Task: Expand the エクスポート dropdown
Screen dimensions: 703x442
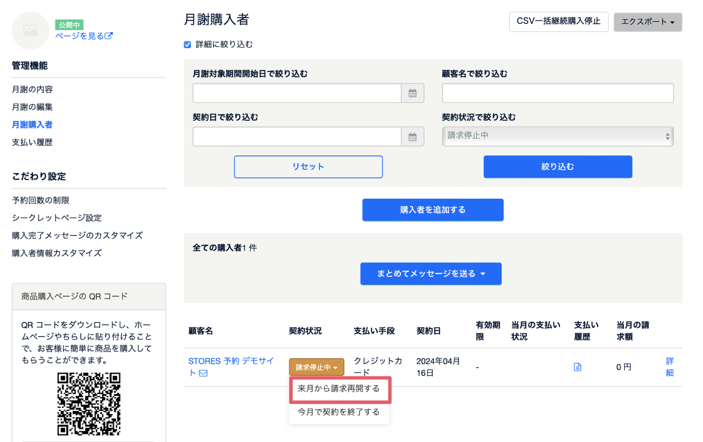Action: (x=648, y=22)
